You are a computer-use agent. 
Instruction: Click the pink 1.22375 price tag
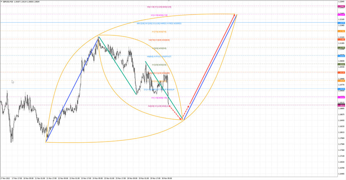coord(341,15)
